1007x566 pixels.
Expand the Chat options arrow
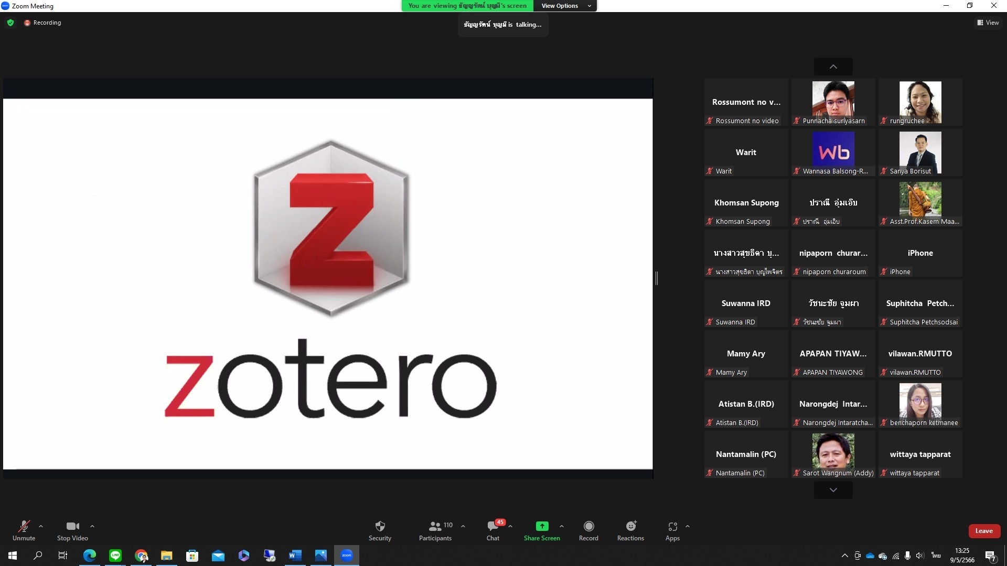[x=510, y=526]
